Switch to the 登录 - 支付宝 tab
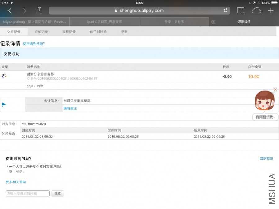The width and height of the screenshot is (279, 209). click(x=174, y=22)
